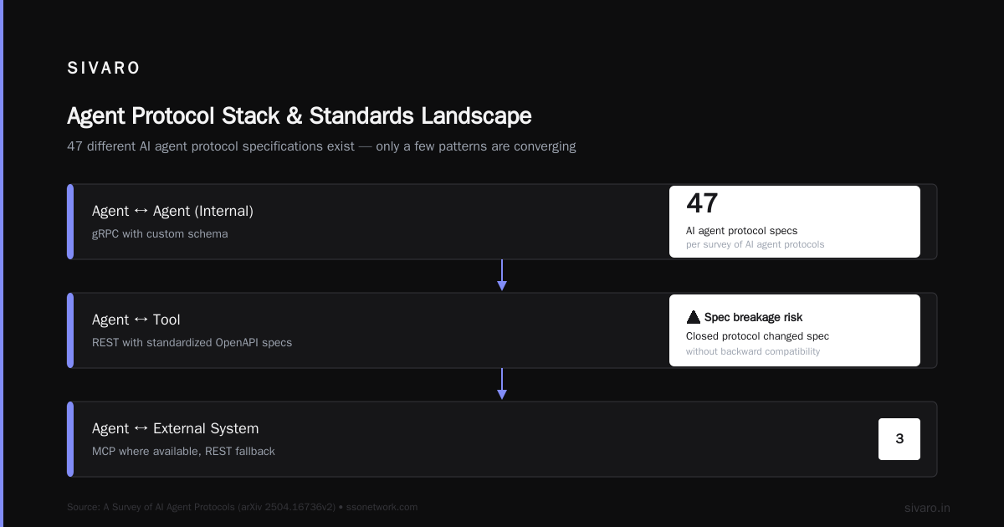Image resolution: width=1004 pixels, height=527 pixels.
Task: Click the subtitle about 47 protocol specifications
Action: (x=321, y=146)
